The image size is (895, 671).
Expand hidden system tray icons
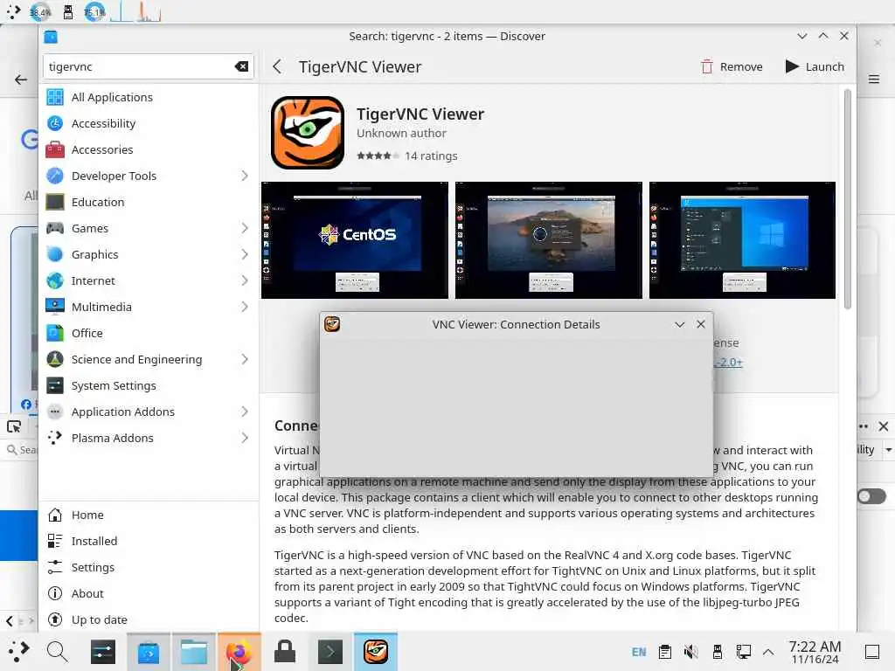(x=768, y=652)
